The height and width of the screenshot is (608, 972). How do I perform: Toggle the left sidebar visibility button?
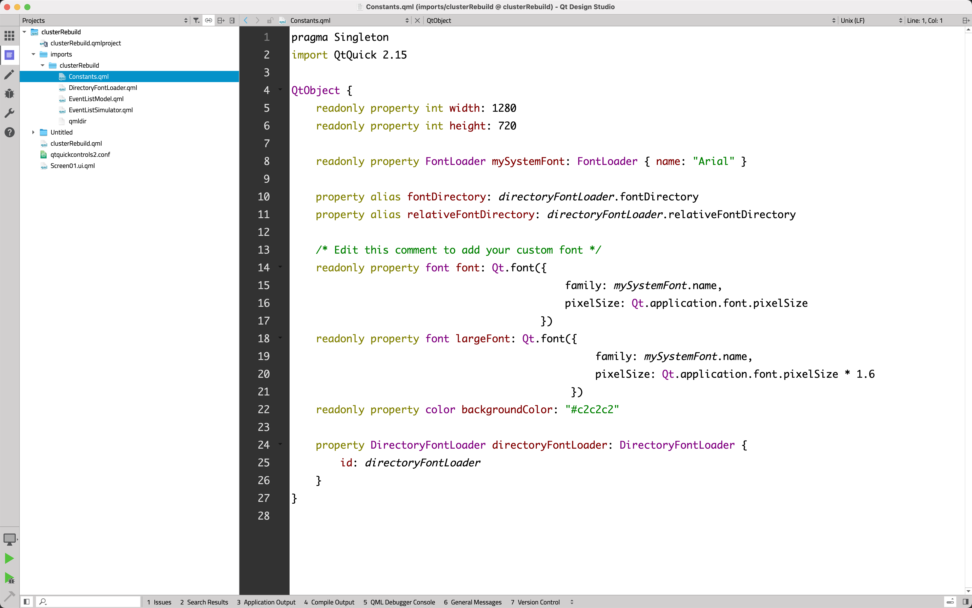[x=27, y=602]
